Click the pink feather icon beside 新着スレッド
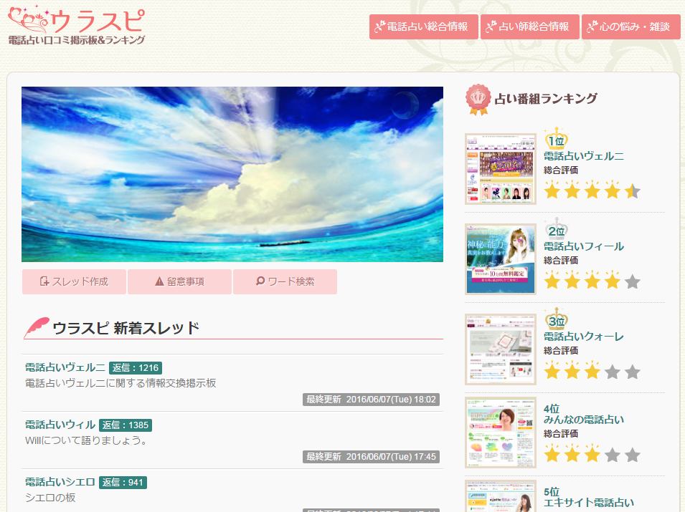The height and width of the screenshot is (512, 685). tap(37, 327)
